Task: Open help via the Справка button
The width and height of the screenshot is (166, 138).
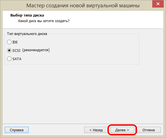Action: click(17, 130)
